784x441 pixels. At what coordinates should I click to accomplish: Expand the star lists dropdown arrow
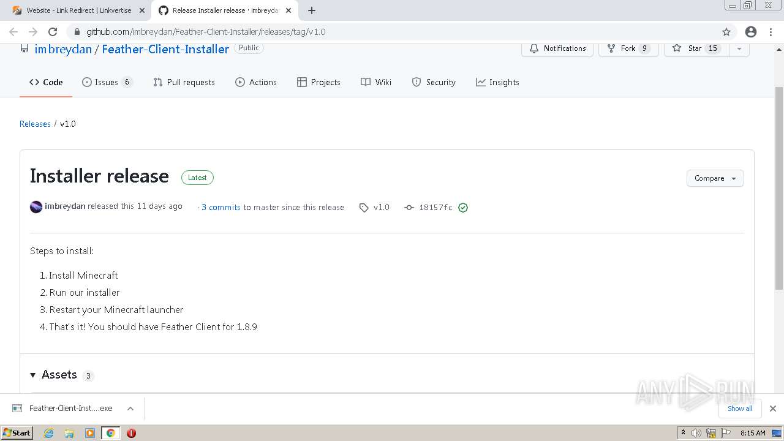739,48
